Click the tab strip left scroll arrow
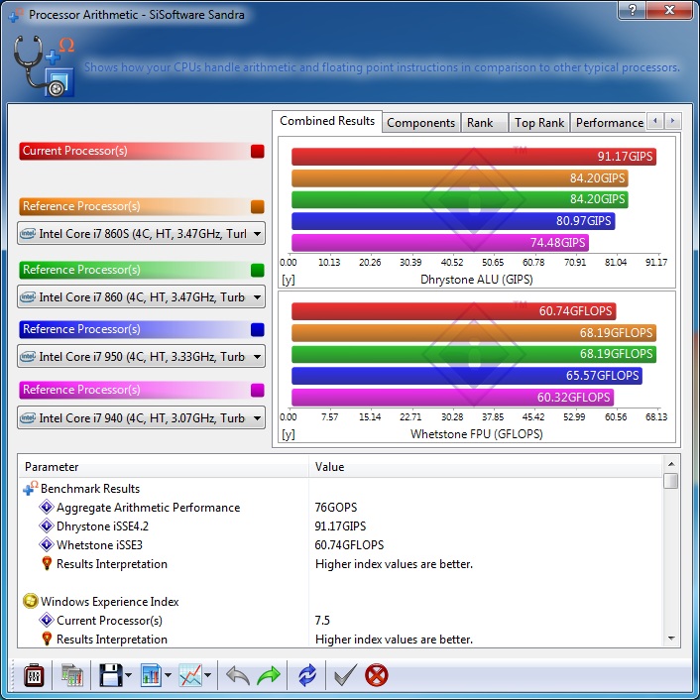Viewport: 700px width, 700px height. (x=655, y=121)
